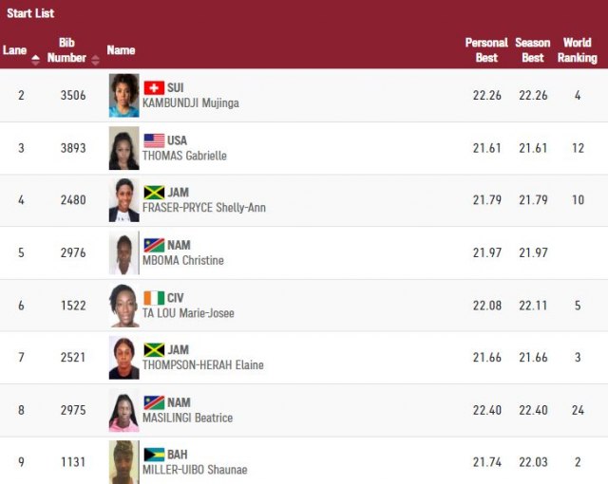Click the Ivory Coast flag icon

point(153,298)
